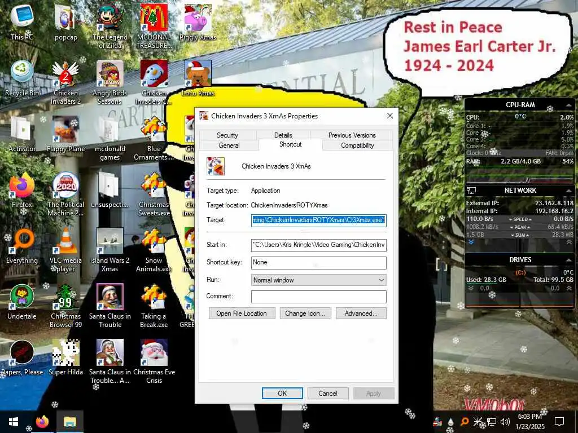Collapse the DRIVES widget section
The width and height of the screenshot is (578, 433).
point(569,260)
